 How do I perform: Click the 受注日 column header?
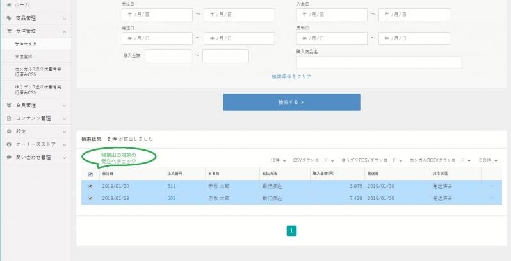[x=108, y=174]
